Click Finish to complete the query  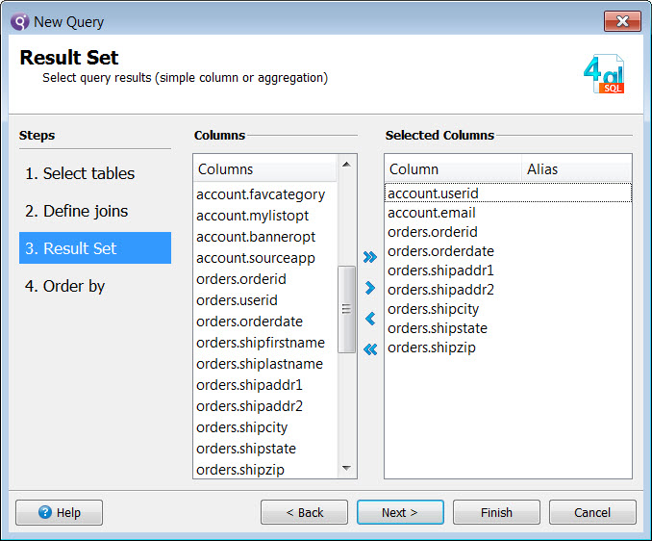[496, 512]
